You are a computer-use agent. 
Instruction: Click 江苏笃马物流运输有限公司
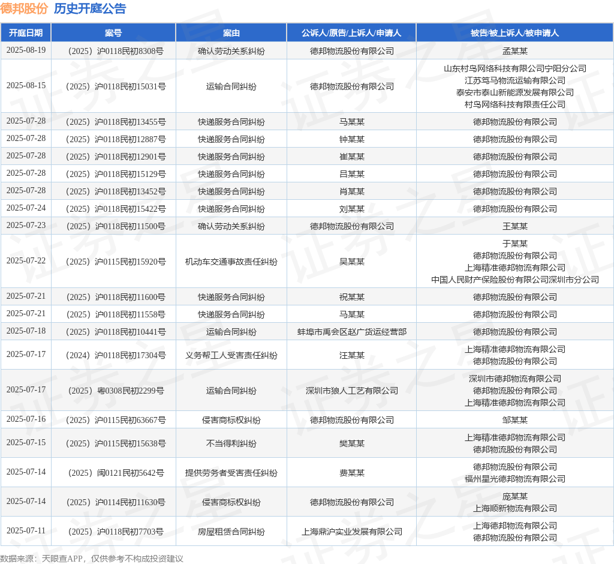pos(515,81)
